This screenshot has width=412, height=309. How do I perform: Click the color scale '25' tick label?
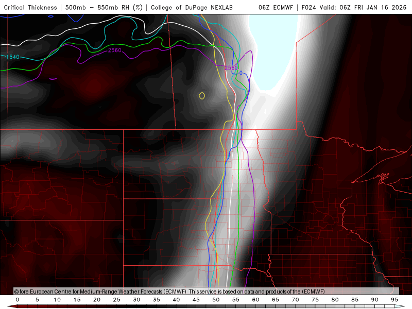(x=117, y=300)
